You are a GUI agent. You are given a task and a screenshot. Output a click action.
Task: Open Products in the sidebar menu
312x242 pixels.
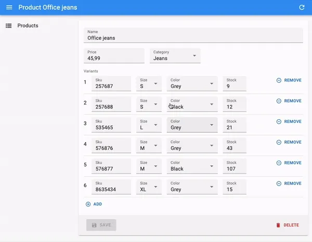[x=28, y=25]
